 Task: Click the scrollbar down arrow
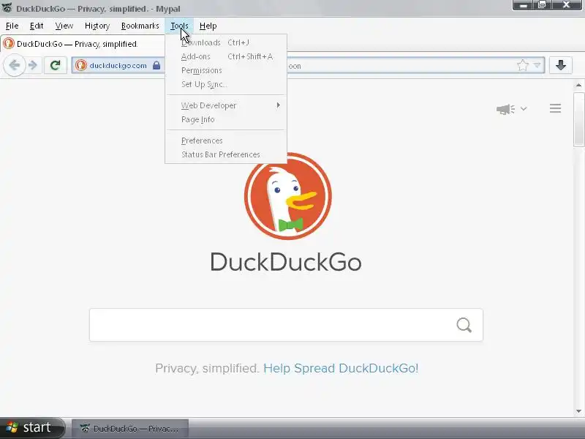(x=578, y=411)
